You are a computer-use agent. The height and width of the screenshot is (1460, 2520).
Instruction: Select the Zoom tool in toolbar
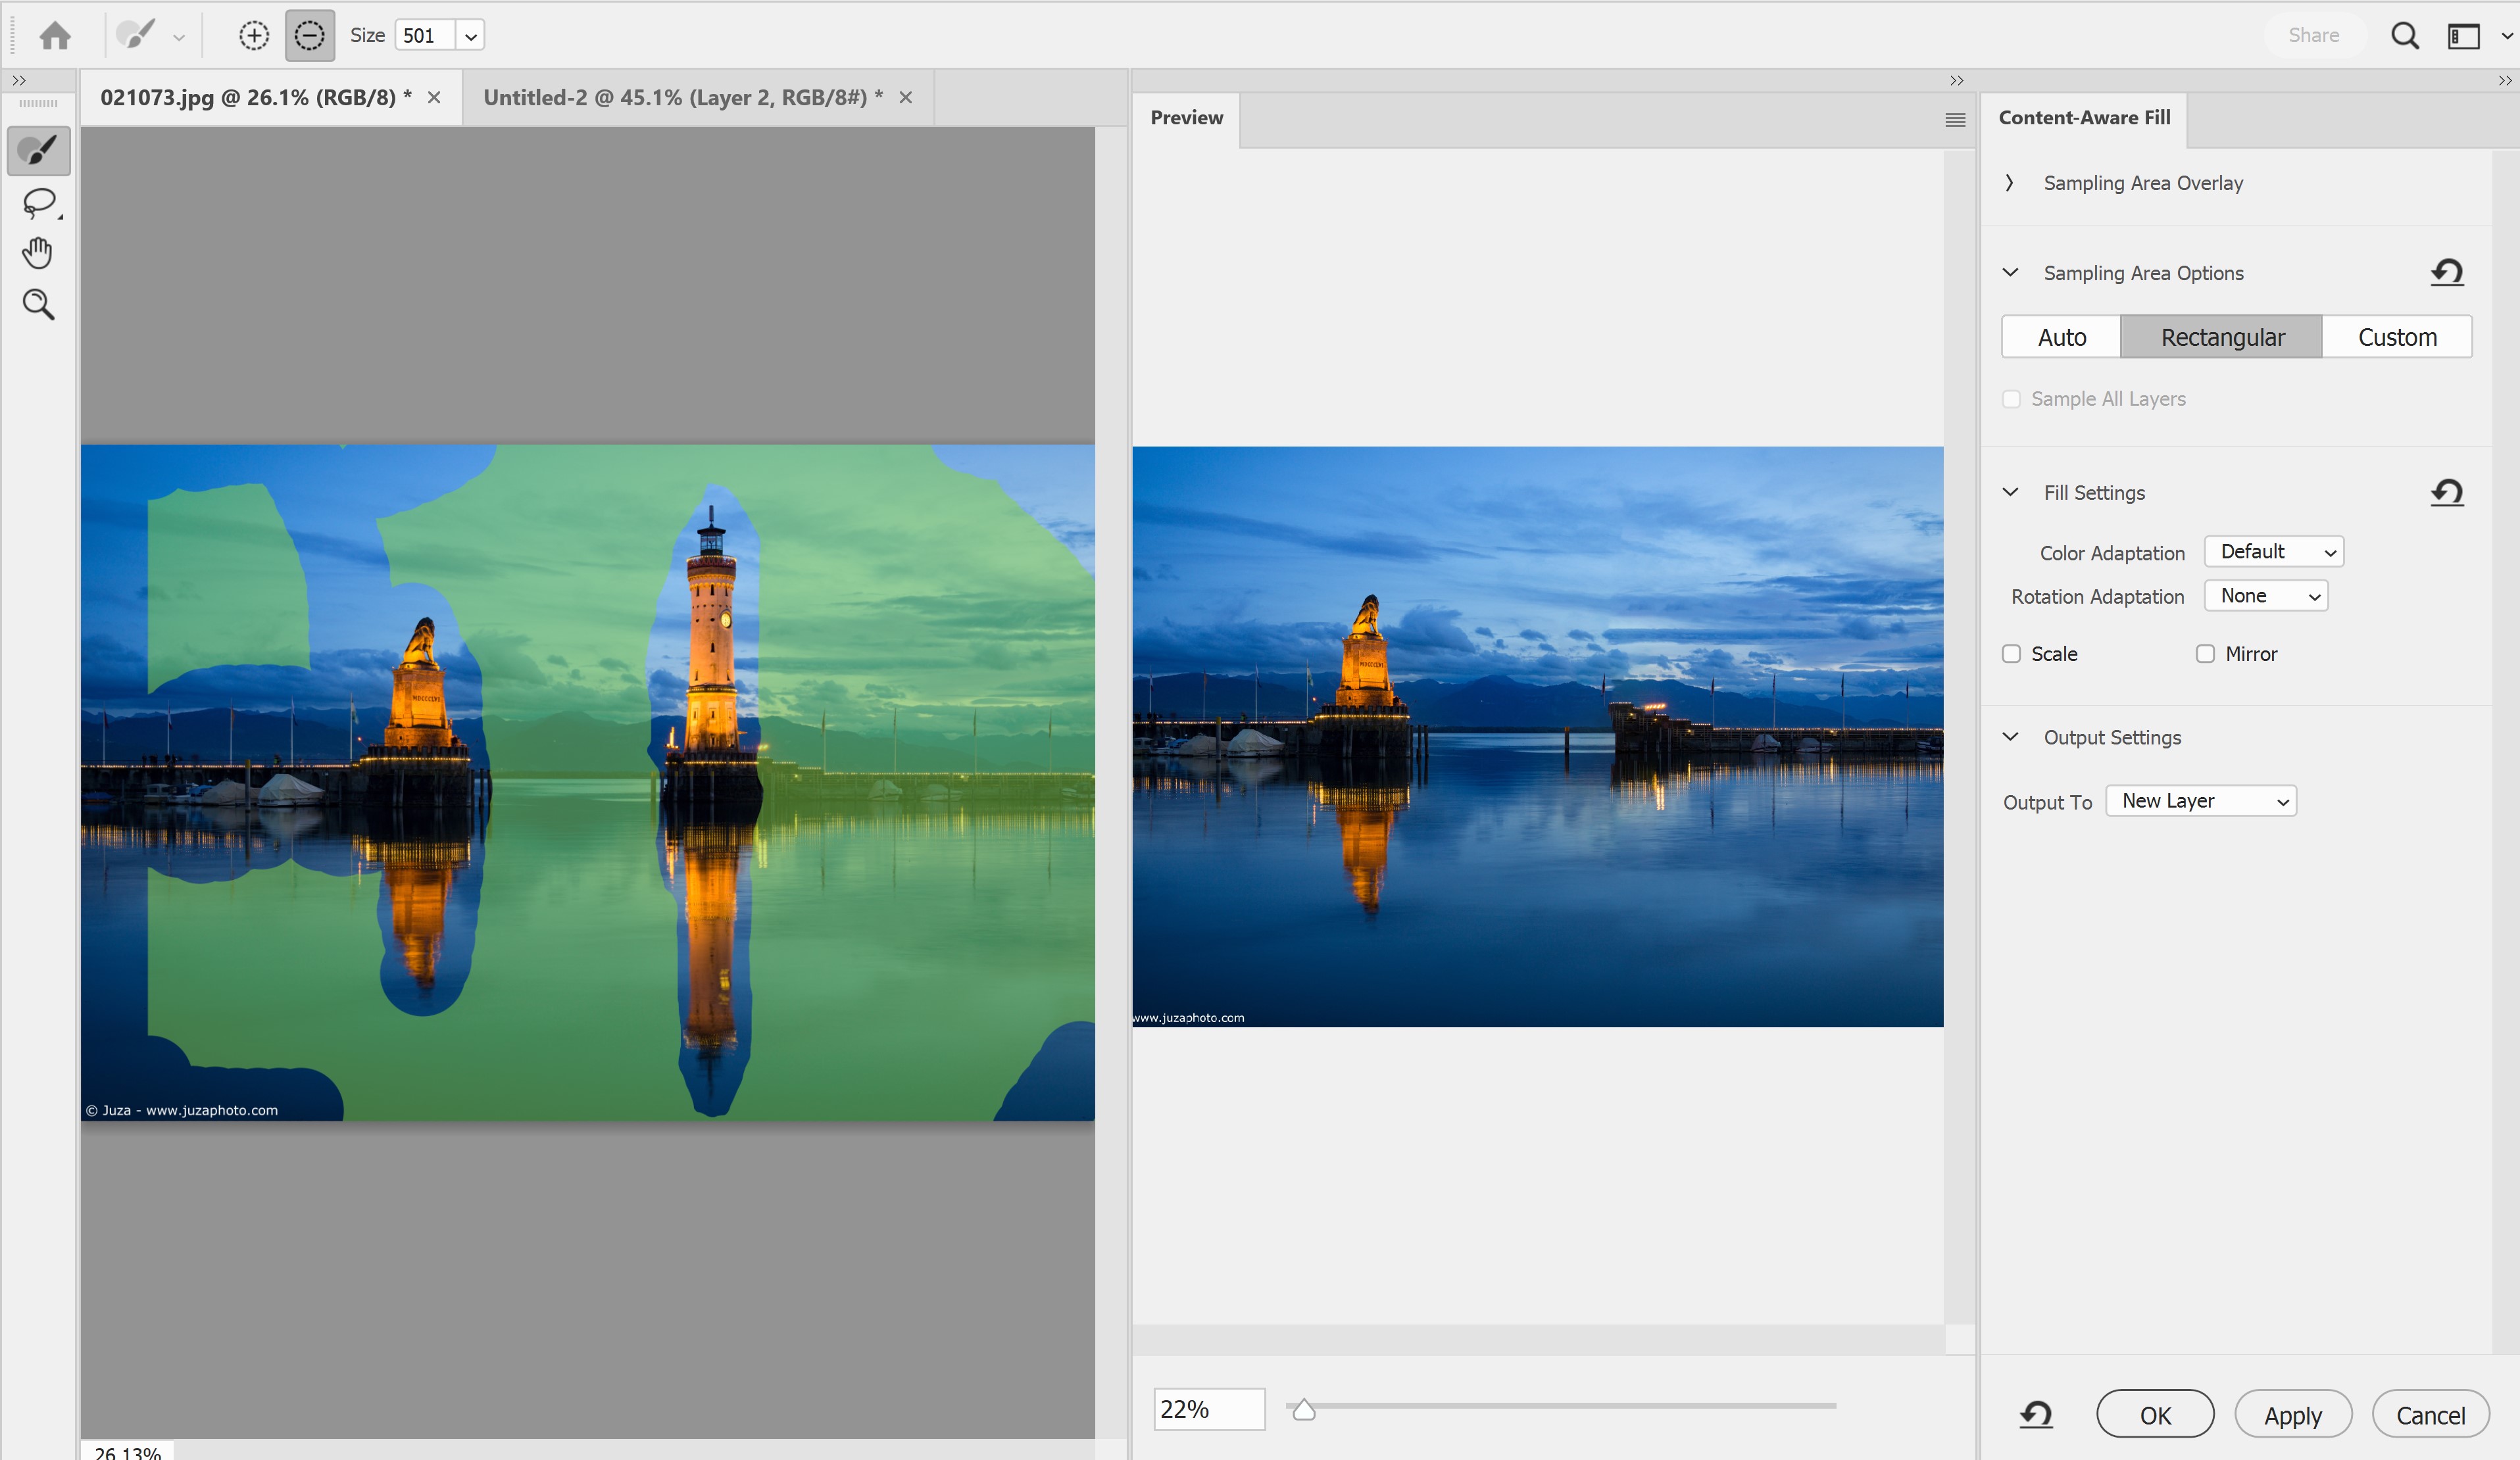(x=38, y=304)
